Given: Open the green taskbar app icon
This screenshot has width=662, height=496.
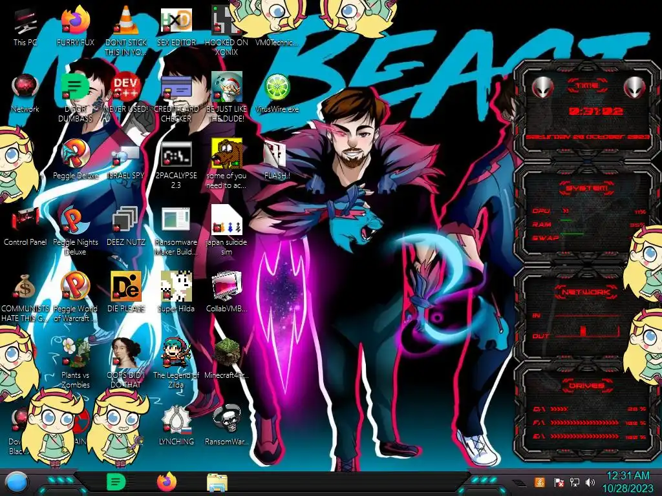Looking at the screenshot, I should 116,482.
